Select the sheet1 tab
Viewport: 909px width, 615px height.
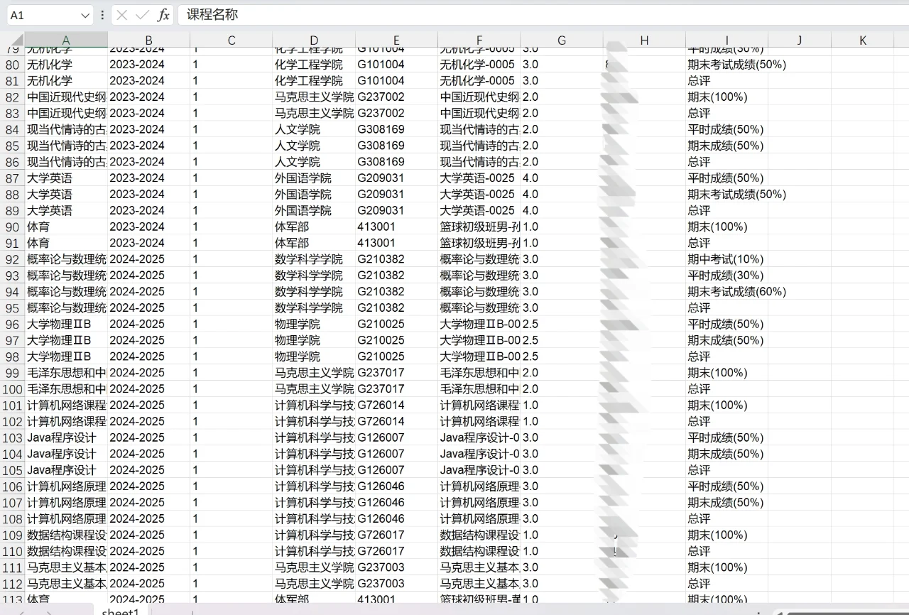coord(121,611)
